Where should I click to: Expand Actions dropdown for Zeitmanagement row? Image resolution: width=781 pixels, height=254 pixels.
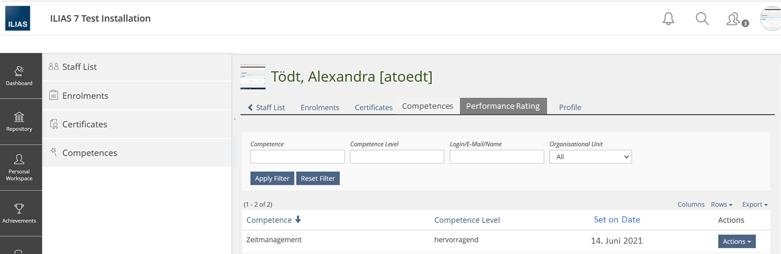tap(737, 242)
